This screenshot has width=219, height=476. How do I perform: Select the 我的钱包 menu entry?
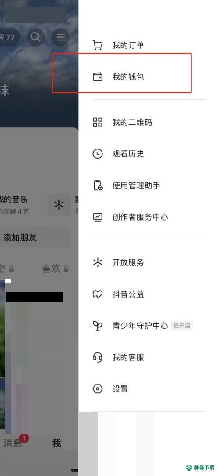point(149,77)
